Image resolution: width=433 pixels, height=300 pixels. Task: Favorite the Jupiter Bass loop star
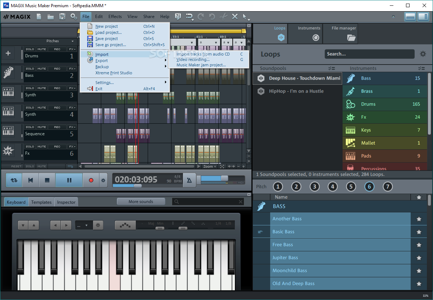pos(419,258)
